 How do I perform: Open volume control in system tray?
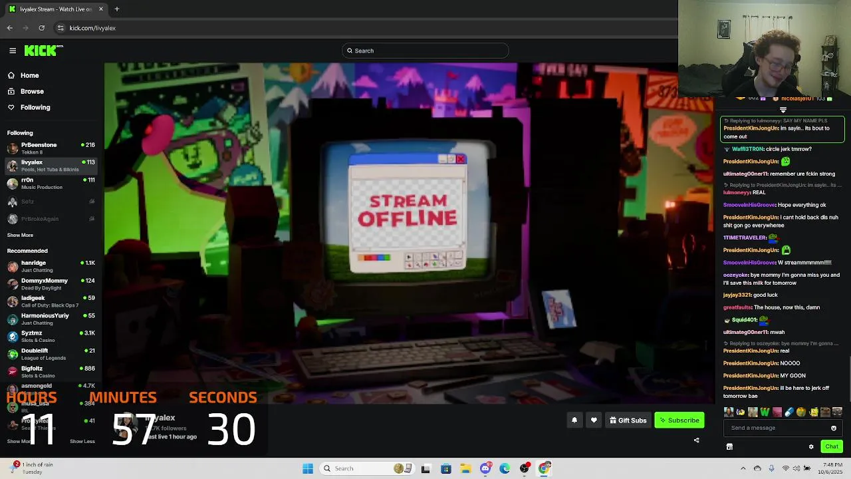tap(796, 468)
